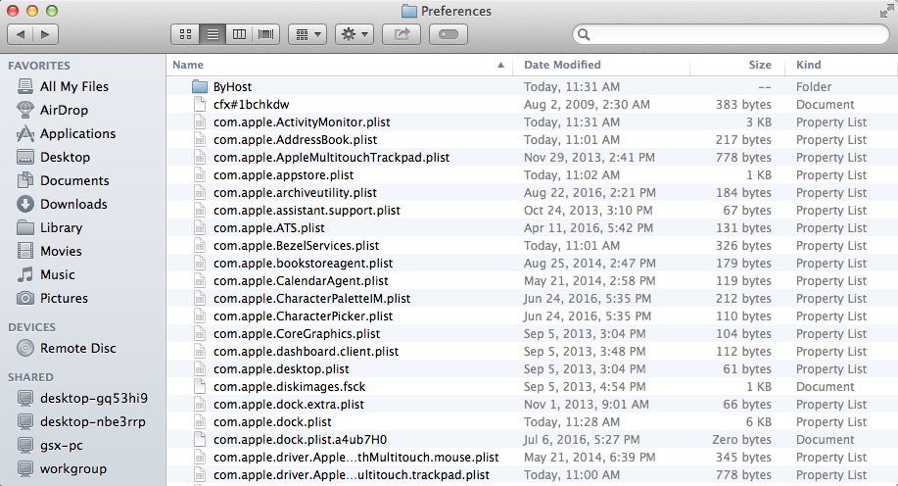Sort by Size column header
The height and width of the screenshot is (486, 898).
tap(759, 65)
